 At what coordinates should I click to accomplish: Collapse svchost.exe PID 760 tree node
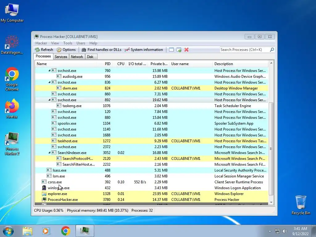(49, 71)
